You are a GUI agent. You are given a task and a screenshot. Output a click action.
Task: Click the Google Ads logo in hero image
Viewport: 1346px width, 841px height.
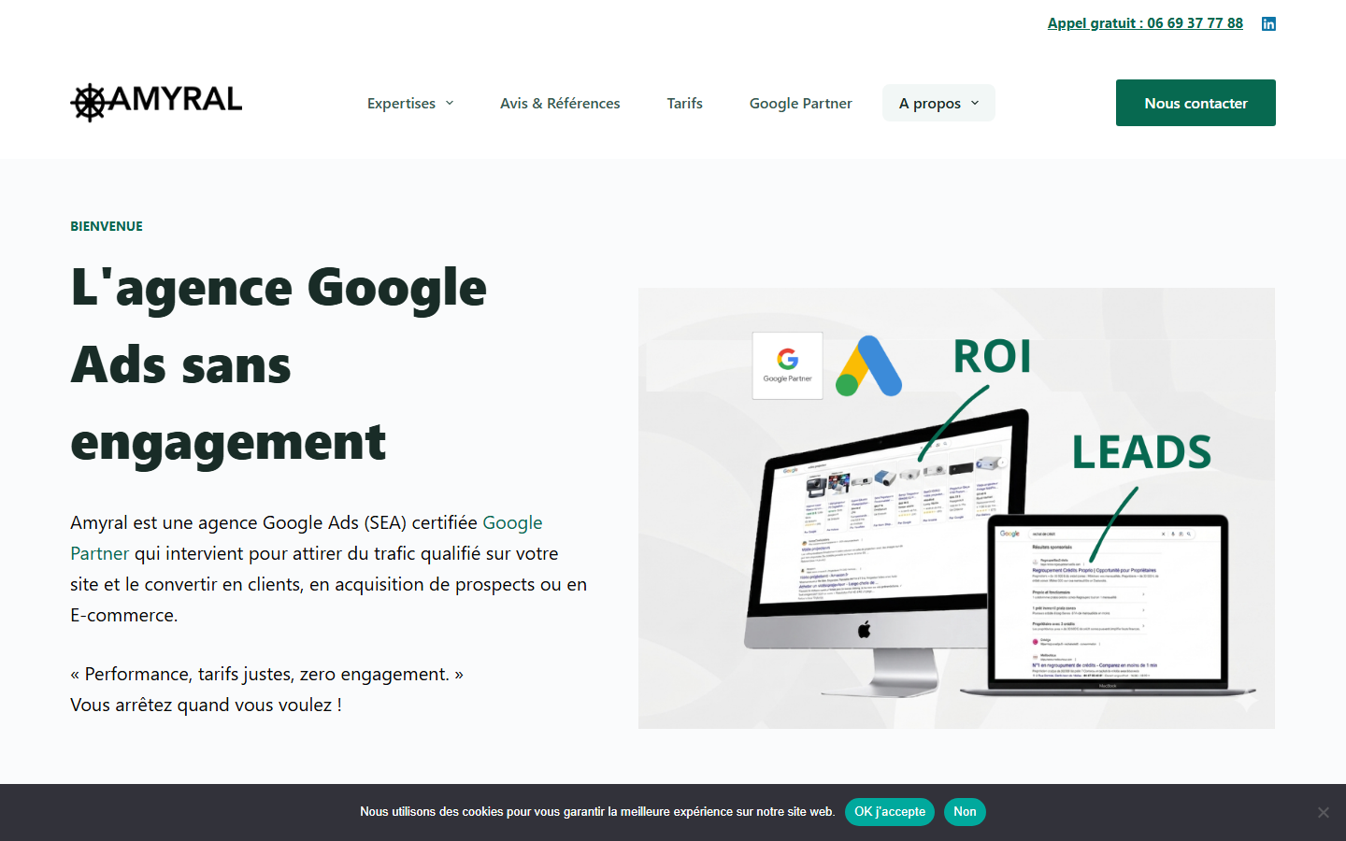pos(868,365)
